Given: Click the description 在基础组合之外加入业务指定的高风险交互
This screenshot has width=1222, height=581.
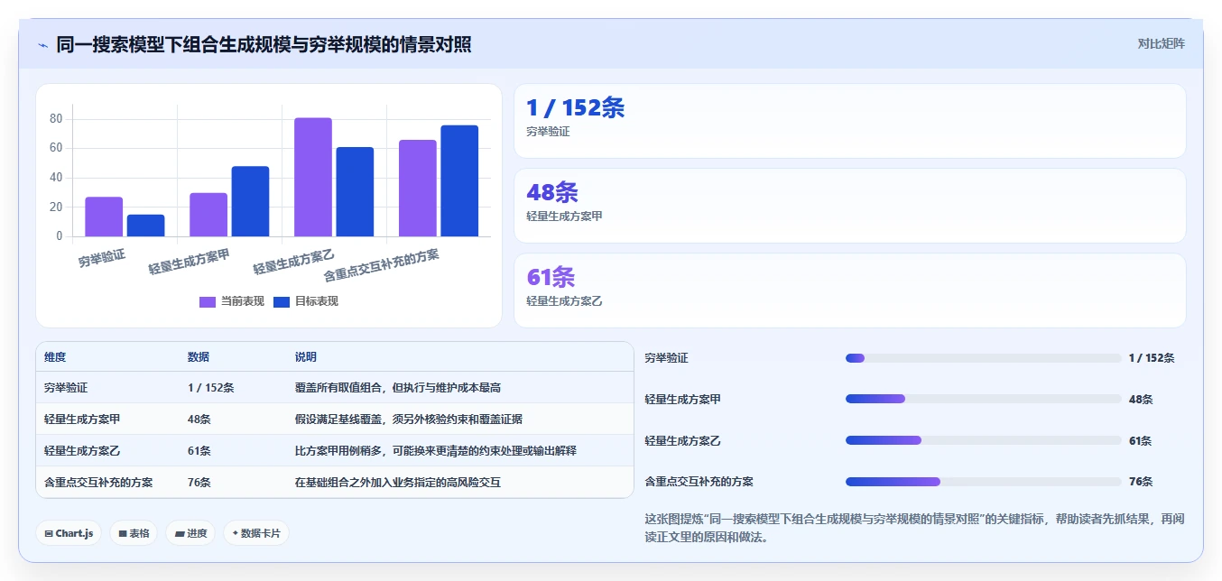Looking at the screenshot, I should pyautogui.click(x=398, y=483).
